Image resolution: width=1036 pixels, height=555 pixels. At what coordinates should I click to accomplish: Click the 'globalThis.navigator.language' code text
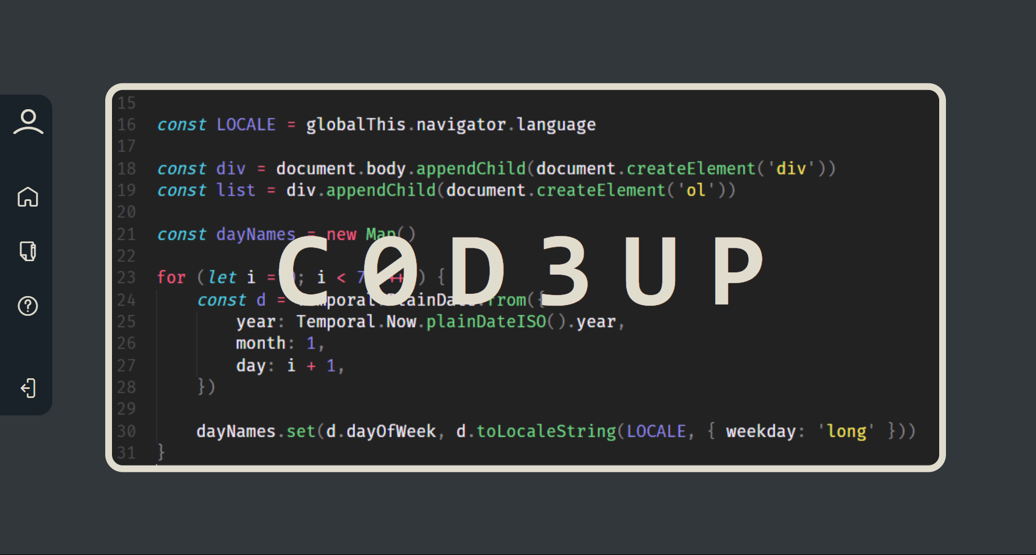450,124
